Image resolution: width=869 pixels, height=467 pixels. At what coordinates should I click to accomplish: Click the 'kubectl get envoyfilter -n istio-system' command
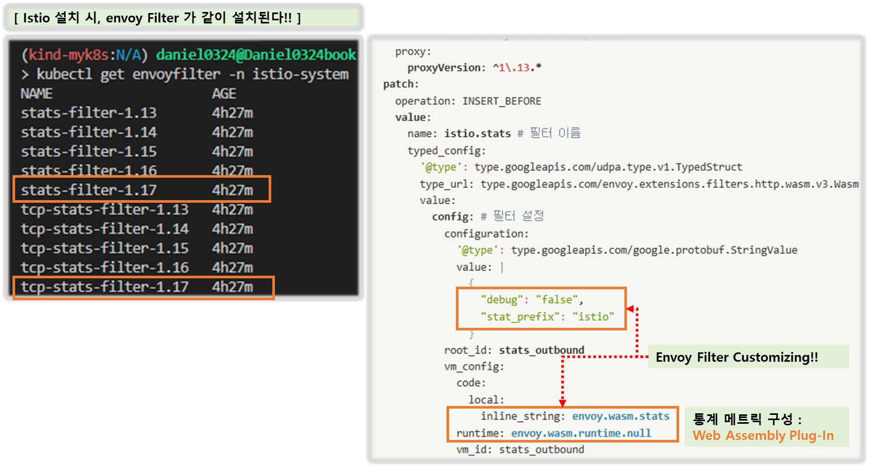pyautogui.click(x=192, y=75)
